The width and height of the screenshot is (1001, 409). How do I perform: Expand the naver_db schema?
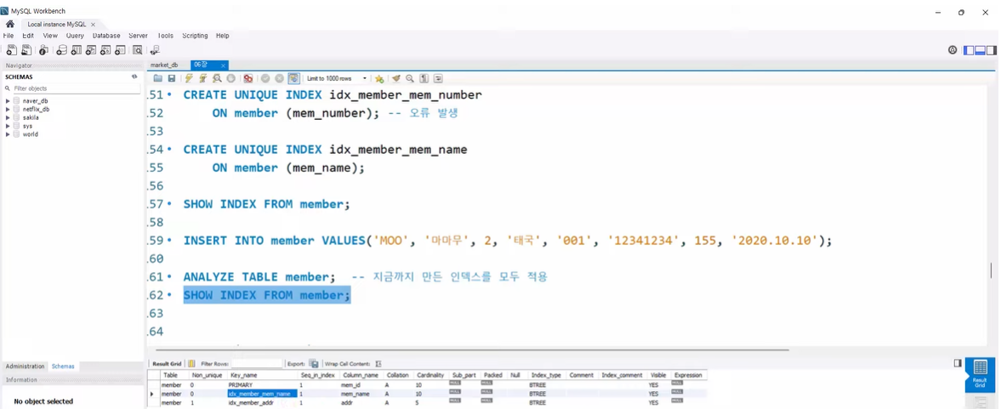click(8, 101)
